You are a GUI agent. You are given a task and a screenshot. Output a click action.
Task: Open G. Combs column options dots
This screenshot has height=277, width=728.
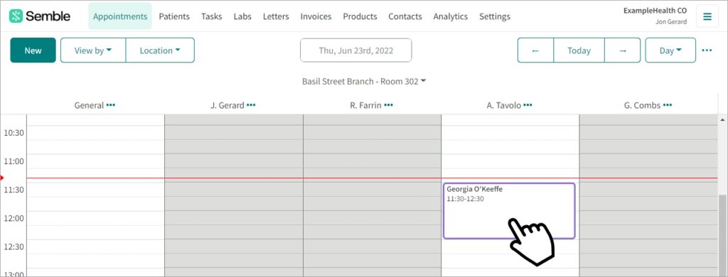coord(667,105)
